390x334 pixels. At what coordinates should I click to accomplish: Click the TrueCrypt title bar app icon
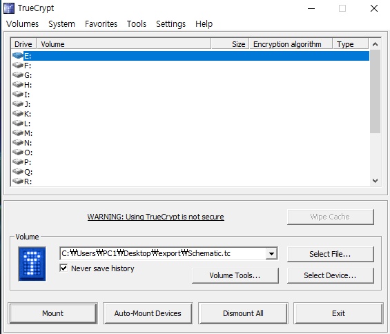tap(9, 8)
